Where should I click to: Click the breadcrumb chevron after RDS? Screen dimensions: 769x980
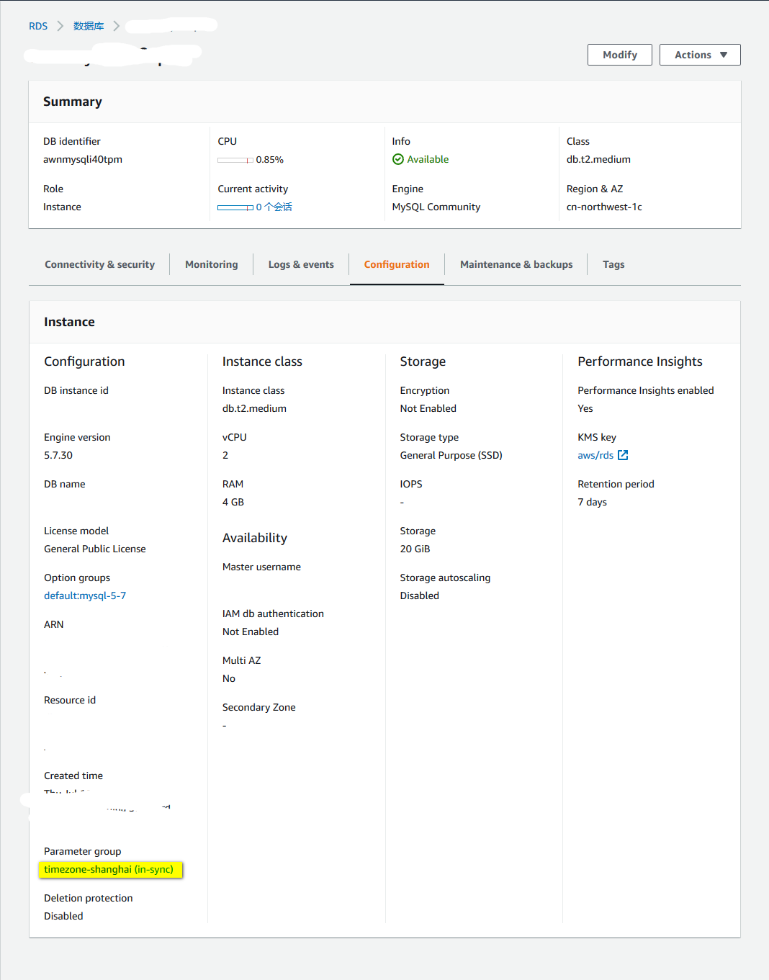(x=60, y=26)
